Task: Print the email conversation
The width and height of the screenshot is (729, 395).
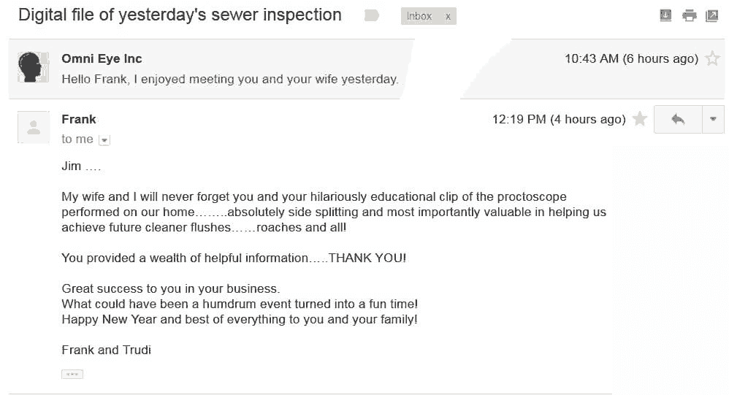Action: click(689, 16)
